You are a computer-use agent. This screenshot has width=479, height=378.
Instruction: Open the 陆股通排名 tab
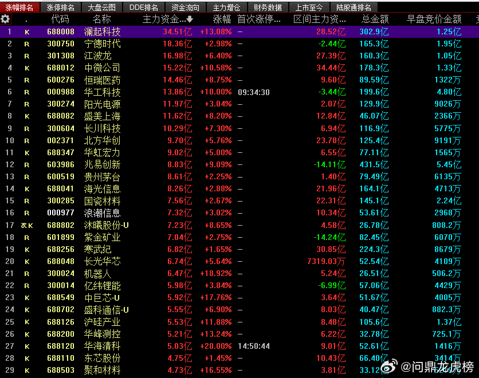[x=354, y=7]
